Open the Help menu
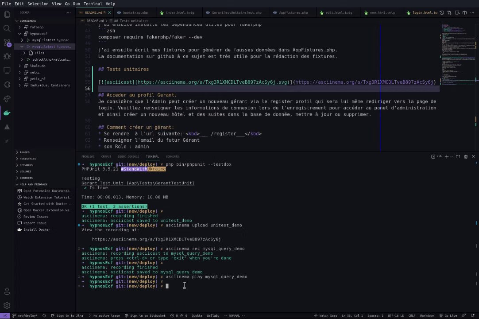The image size is (479, 319). (110, 4)
